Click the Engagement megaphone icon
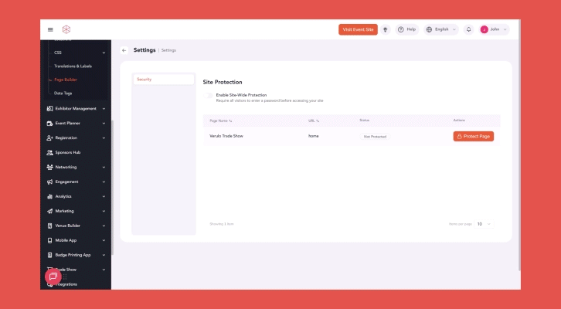Screen dimensions: 561x309 point(49,182)
